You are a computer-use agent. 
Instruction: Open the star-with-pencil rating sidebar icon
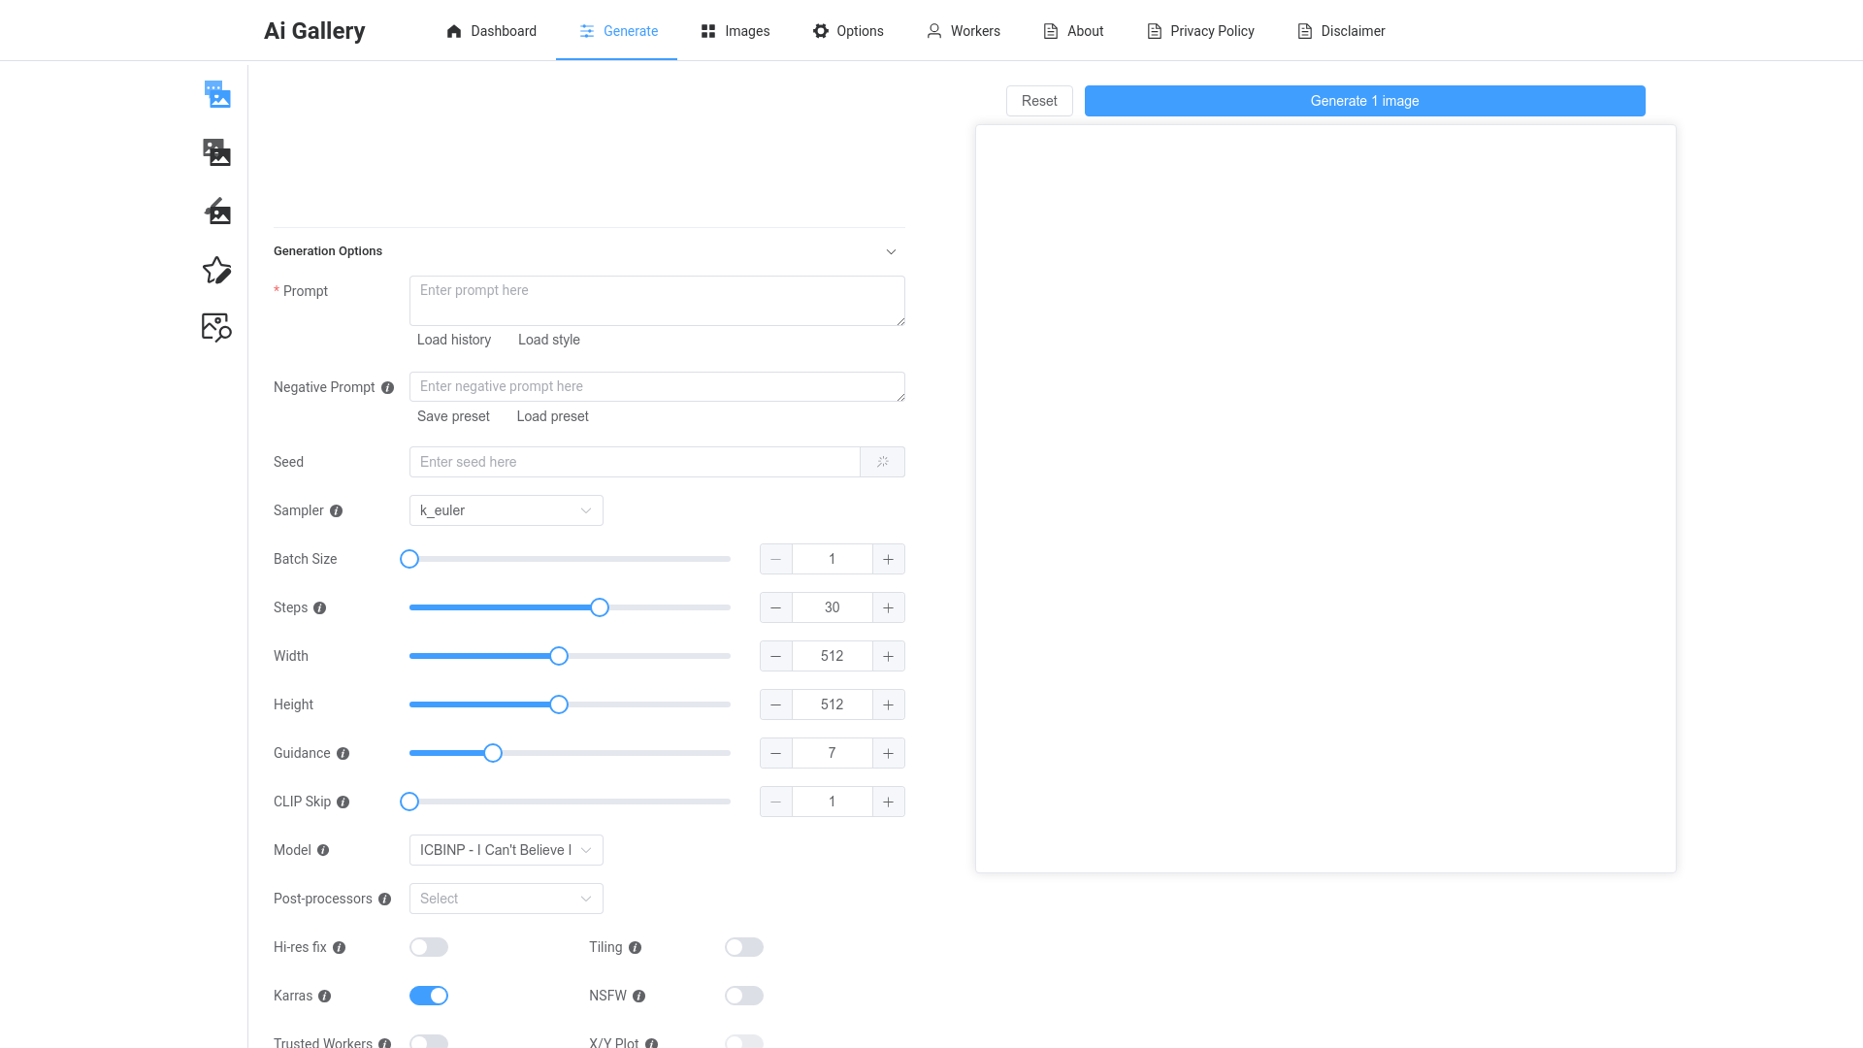217,270
